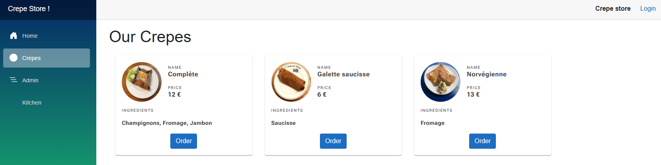Click the Crepe store header text
The width and height of the screenshot is (661, 165).
point(612,9)
